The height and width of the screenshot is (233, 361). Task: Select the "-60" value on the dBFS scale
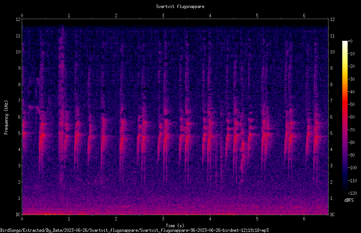(x=351, y=117)
